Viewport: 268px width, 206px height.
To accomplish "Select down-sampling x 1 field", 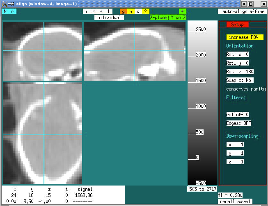I will pos(235,145).
